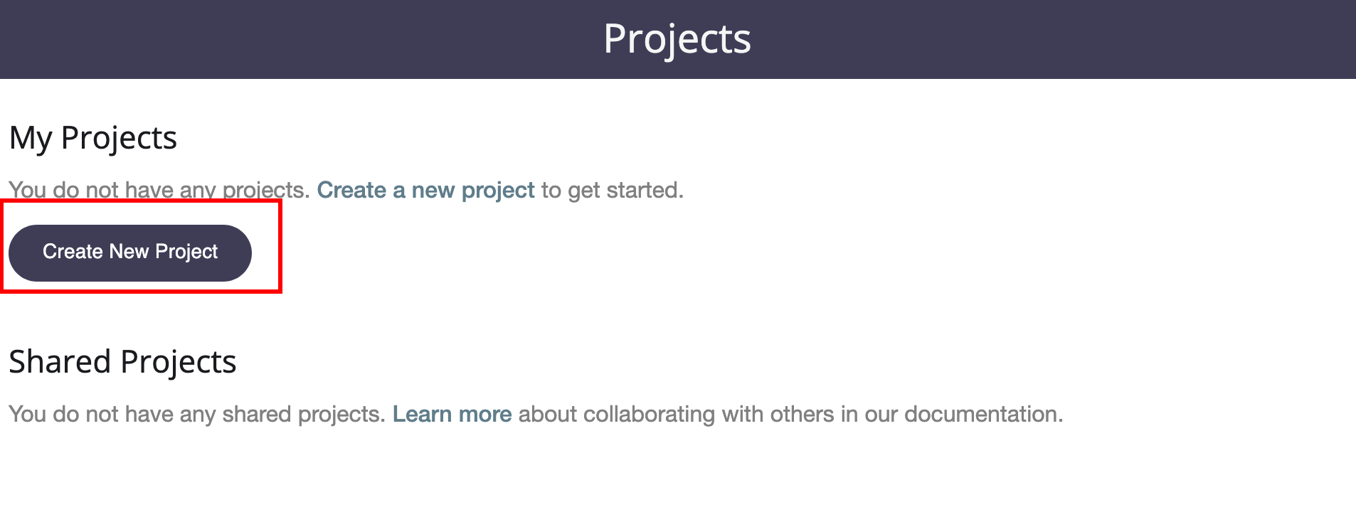Select the My Projects heading
The width and height of the screenshot is (1356, 522).
pyautogui.click(x=93, y=138)
